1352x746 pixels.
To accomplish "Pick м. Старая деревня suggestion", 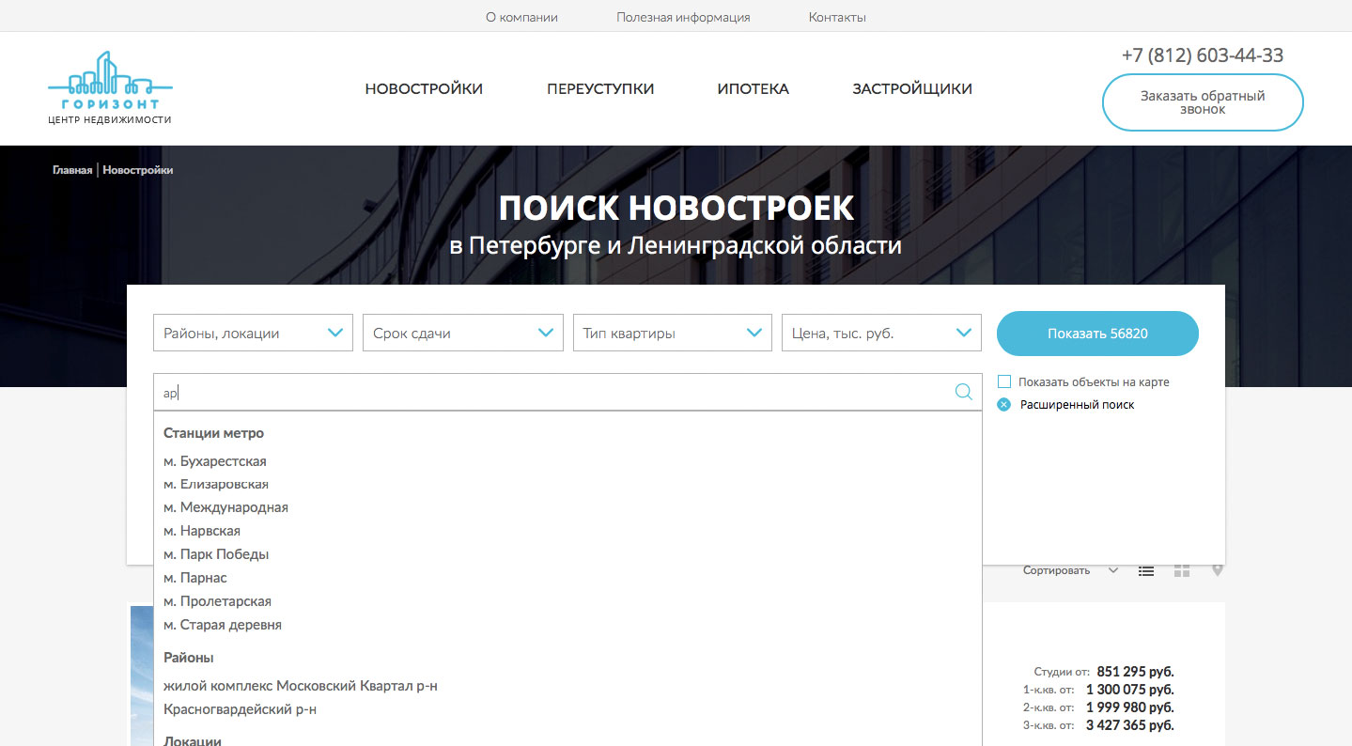I will pyautogui.click(x=223, y=625).
